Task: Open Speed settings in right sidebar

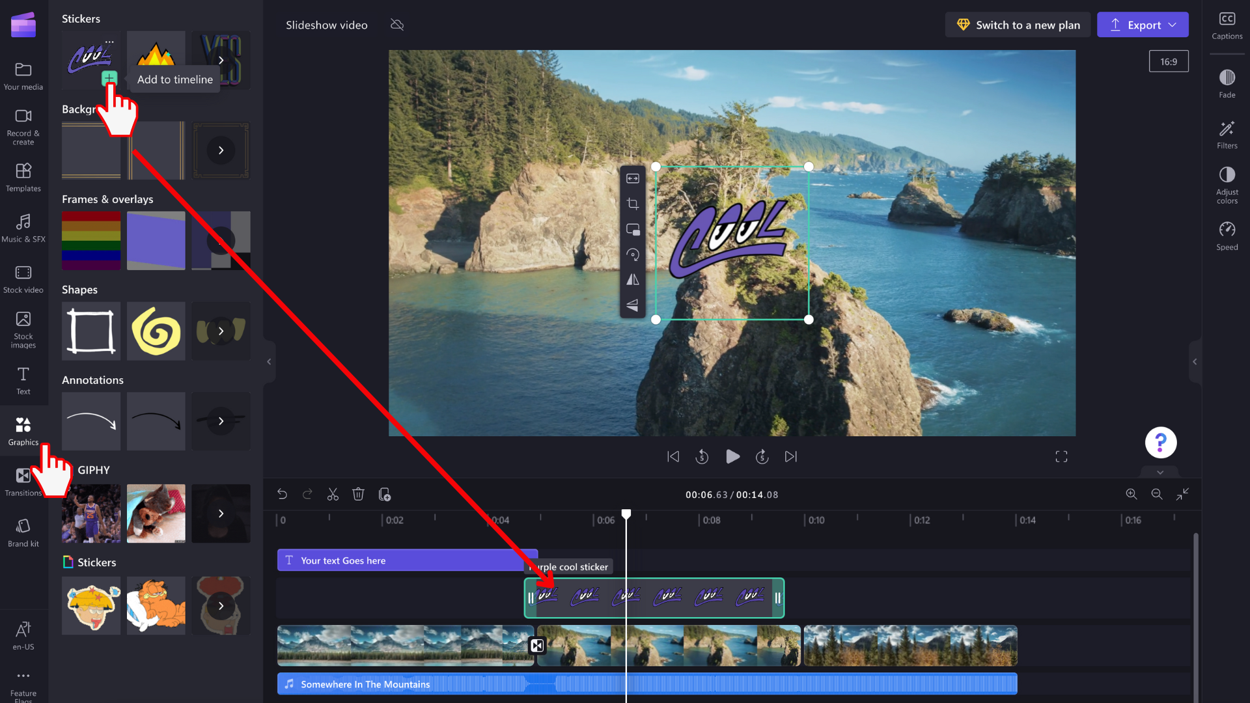Action: point(1227,236)
